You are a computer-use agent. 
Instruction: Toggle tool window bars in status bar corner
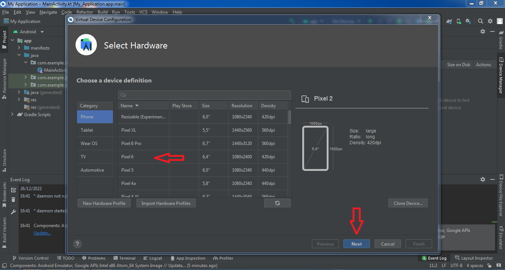(x=4, y=266)
